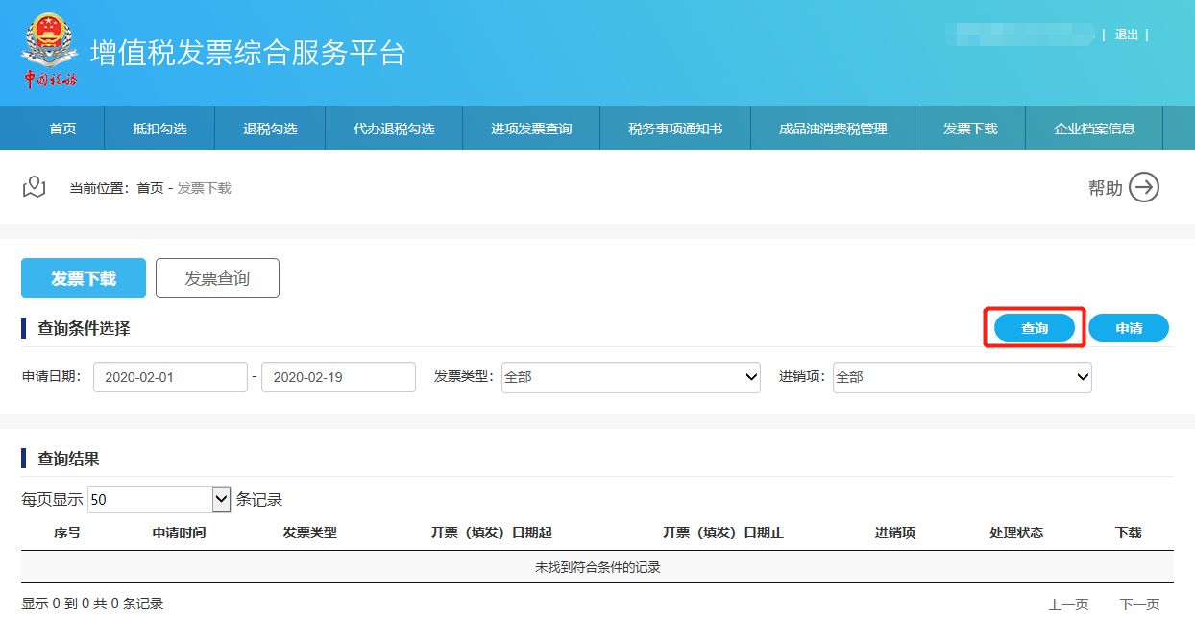Screen dimensions: 1195x638
Task: Switch to the 发票查询 tab
Action: point(217,278)
